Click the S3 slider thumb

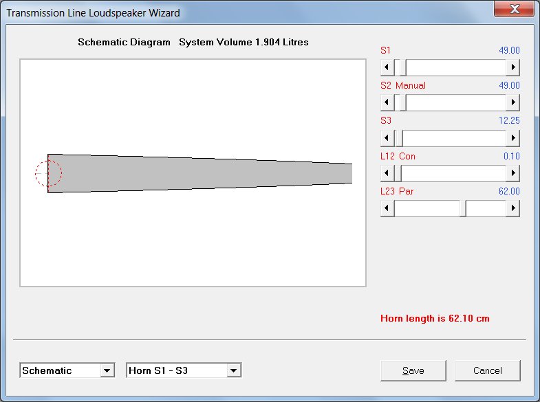coord(398,138)
